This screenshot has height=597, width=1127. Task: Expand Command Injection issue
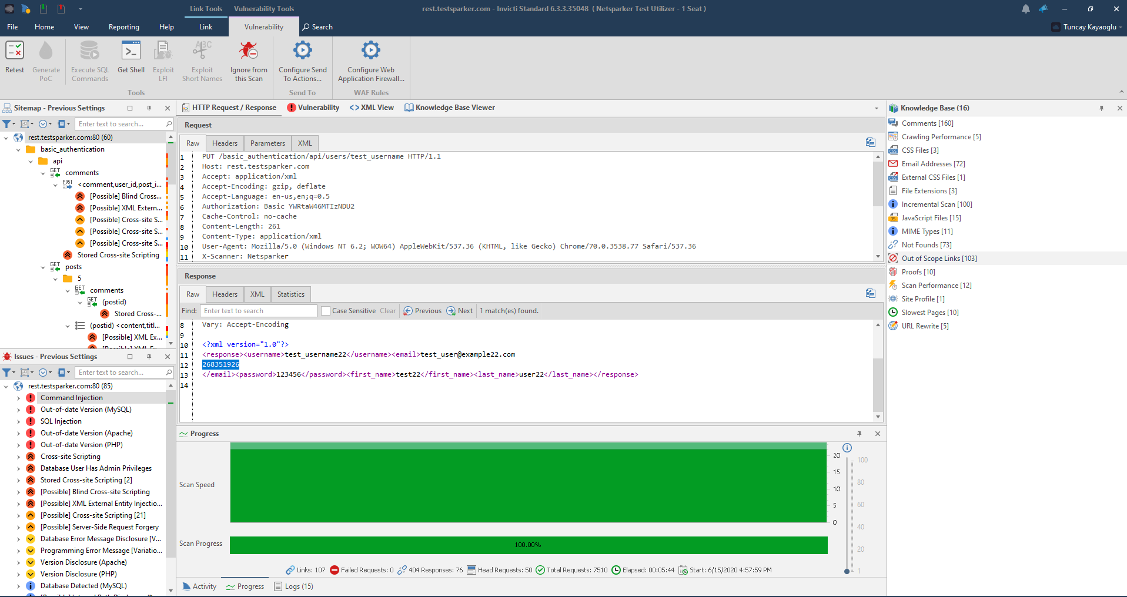click(18, 398)
